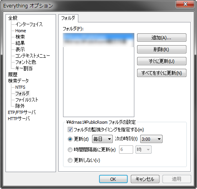Select フォルダ item in the left tree

[22, 94]
